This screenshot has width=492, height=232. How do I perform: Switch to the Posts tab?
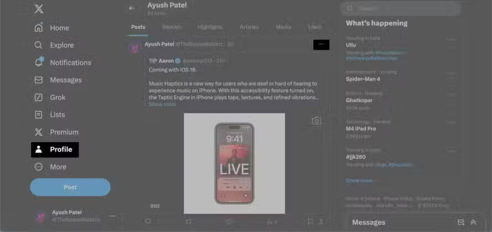point(138,27)
